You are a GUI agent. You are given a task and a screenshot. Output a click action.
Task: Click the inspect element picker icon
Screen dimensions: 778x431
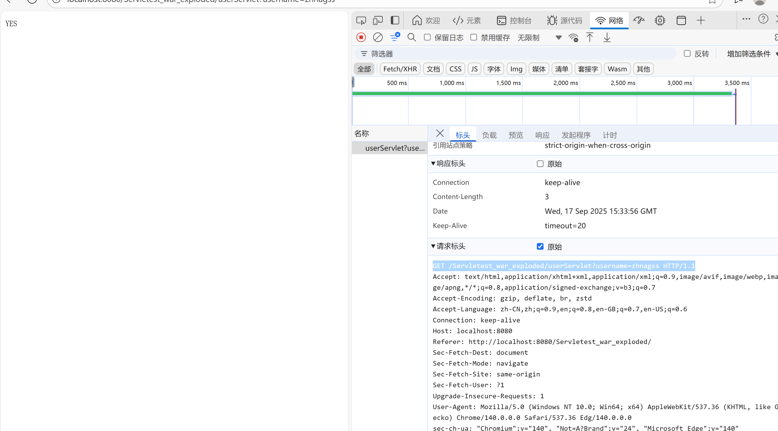pyautogui.click(x=361, y=20)
